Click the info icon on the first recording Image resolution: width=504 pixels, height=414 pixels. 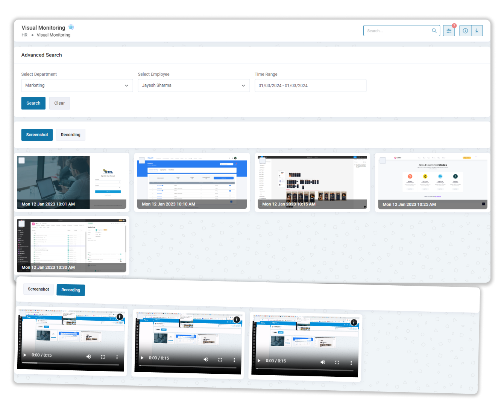[x=120, y=317]
